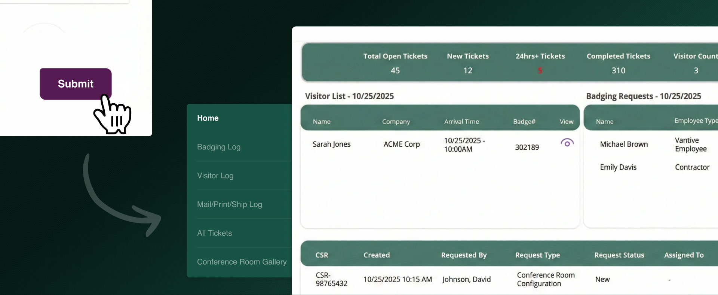This screenshot has height=295, width=718.
Task: Open ticket CSR-98765432
Action: click(331, 279)
